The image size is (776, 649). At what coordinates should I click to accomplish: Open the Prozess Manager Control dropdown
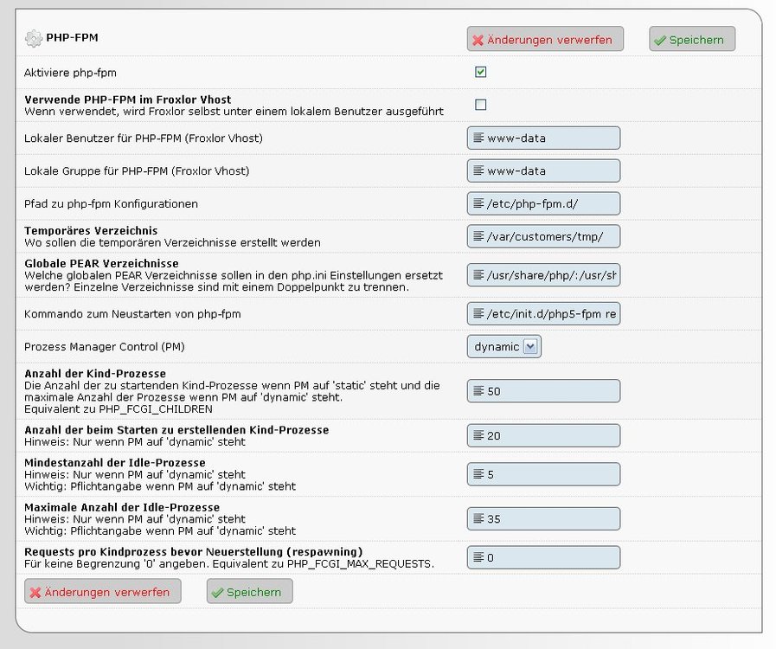pos(504,347)
